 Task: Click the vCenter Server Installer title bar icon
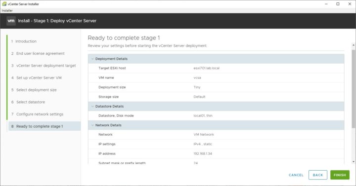click(4, 4)
